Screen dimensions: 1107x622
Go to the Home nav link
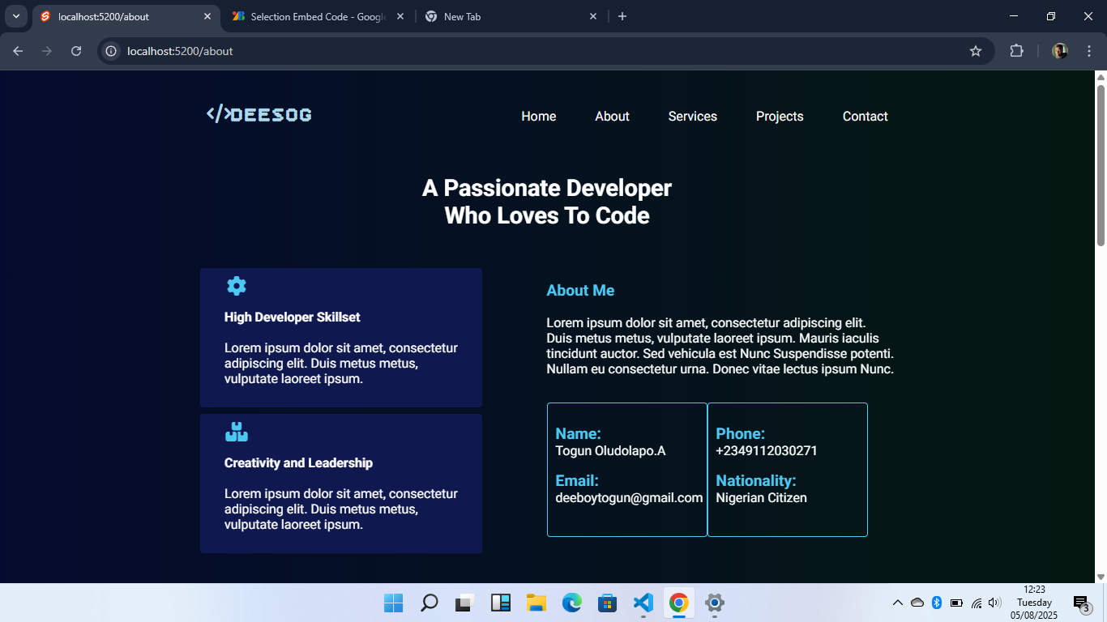538,117
